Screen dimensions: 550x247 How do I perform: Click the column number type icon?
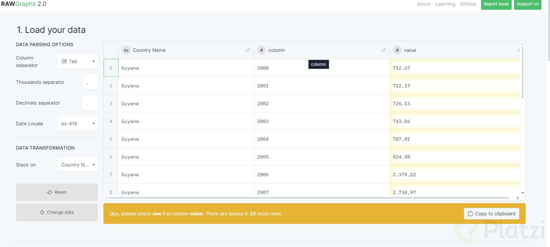tap(261, 50)
